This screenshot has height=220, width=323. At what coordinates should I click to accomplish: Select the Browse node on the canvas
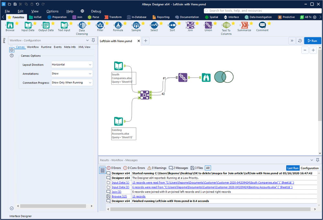[206, 78]
